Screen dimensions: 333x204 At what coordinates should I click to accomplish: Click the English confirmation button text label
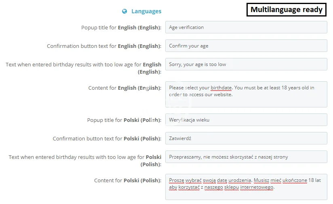pyautogui.click(x=104, y=46)
